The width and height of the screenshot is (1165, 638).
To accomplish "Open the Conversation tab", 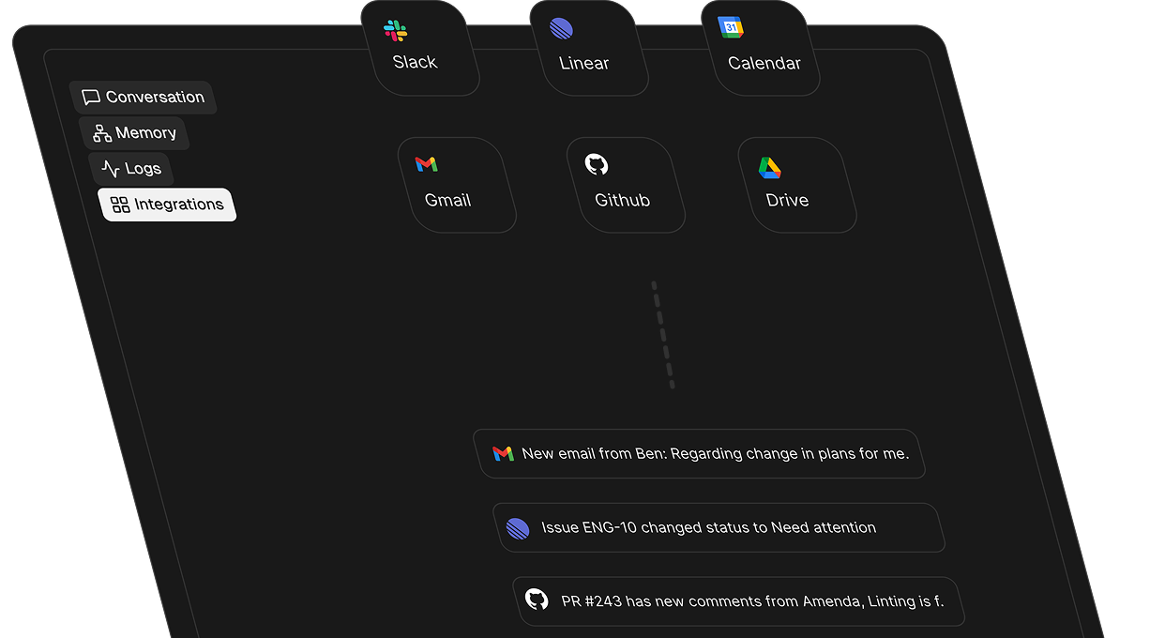I will (x=143, y=98).
